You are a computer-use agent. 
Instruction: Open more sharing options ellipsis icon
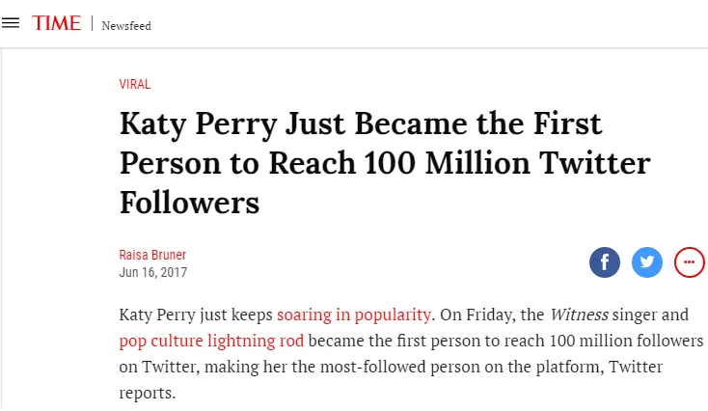tap(689, 262)
